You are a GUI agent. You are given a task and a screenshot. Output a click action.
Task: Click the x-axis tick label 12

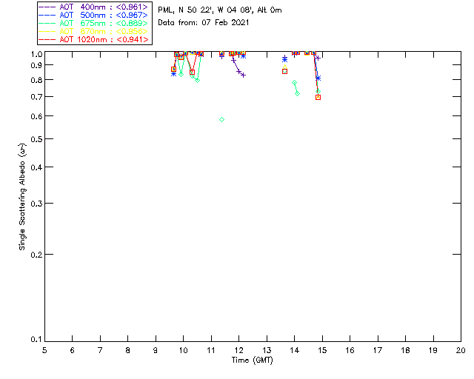point(238,350)
